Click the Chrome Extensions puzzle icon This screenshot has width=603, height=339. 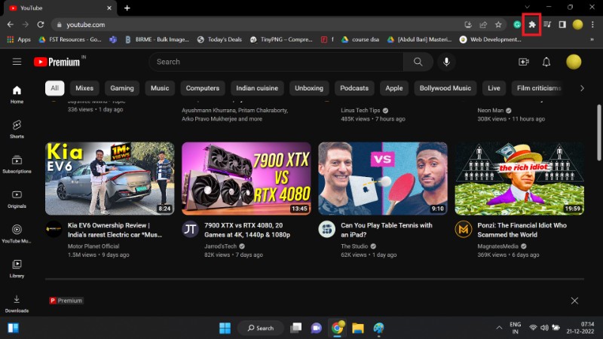[x=532, y=24]
